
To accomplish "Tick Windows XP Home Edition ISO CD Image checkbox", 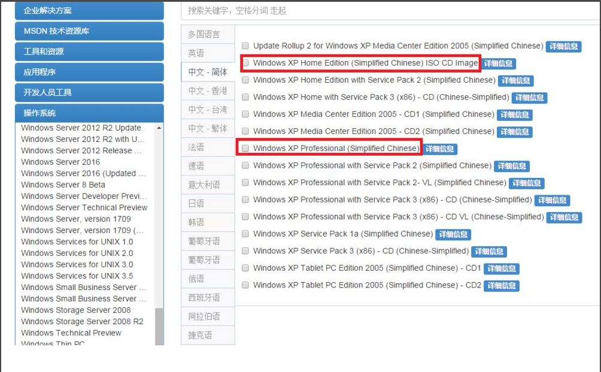I will pos(245,63).
